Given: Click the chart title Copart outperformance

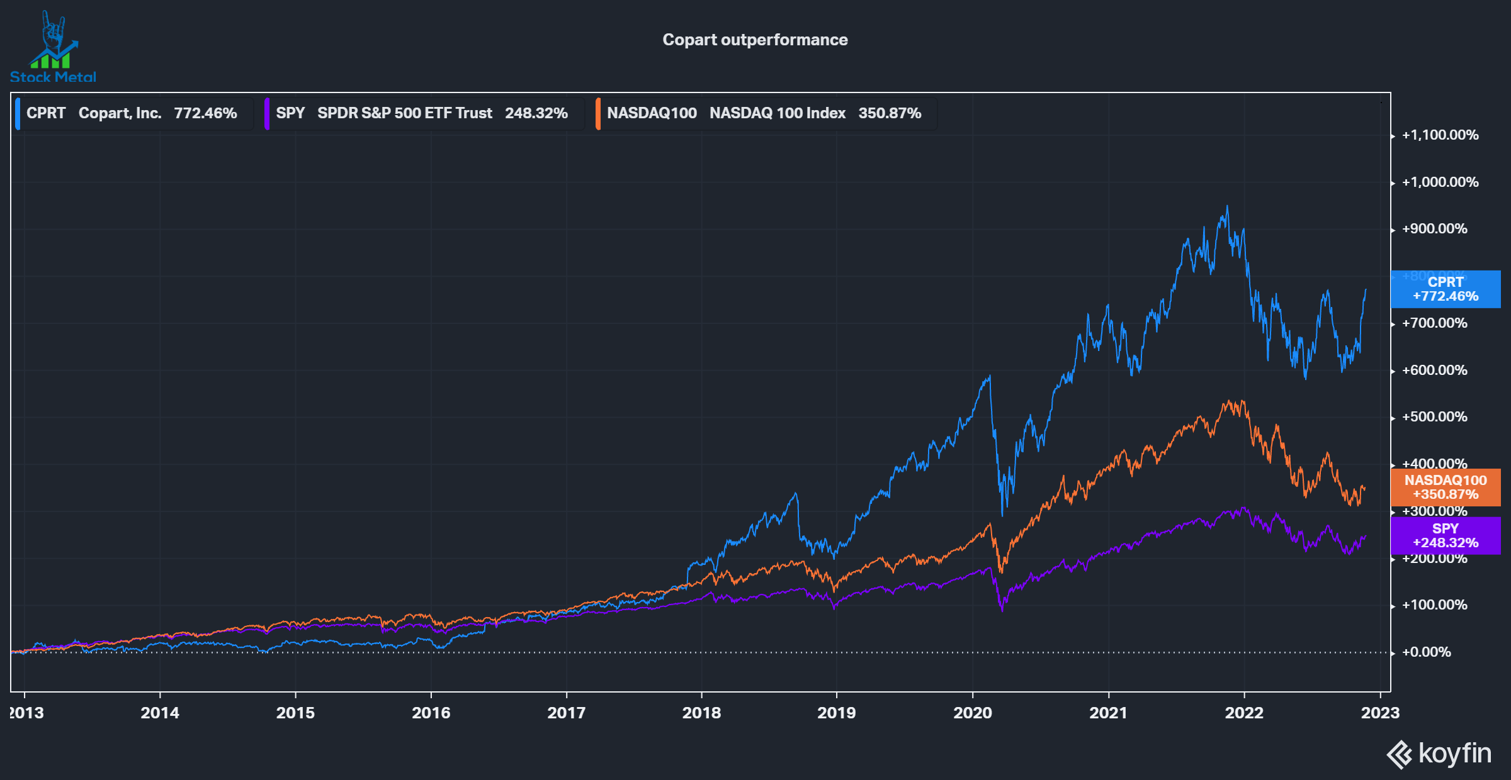Looking at the screenshot, I should (x=755, y=40).
